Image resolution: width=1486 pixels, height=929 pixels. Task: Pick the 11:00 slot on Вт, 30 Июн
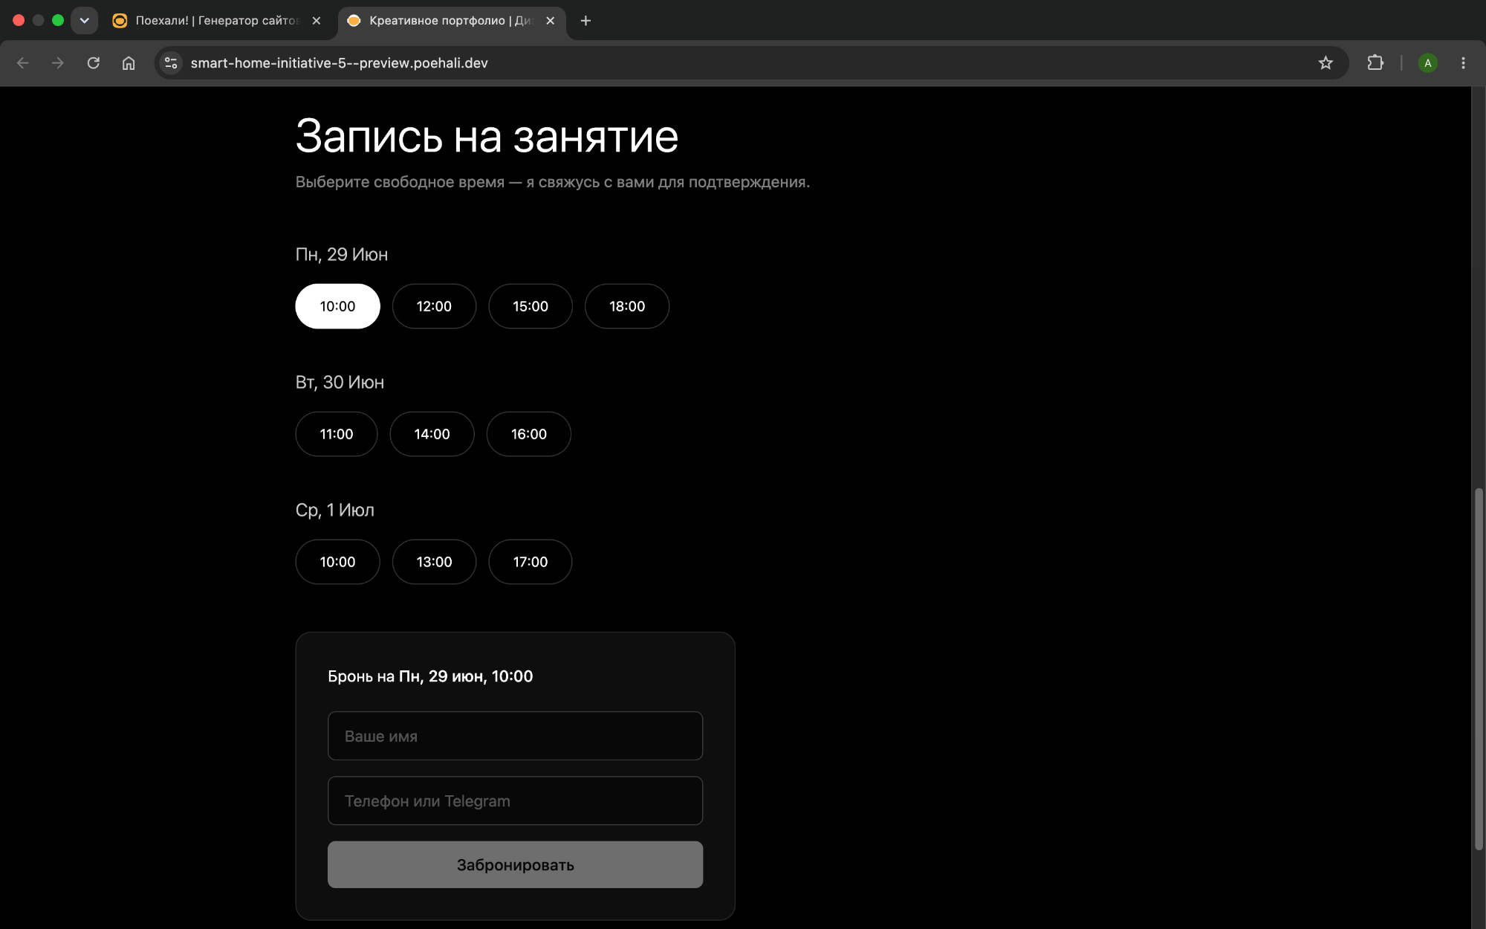click(x=337, y=434)
